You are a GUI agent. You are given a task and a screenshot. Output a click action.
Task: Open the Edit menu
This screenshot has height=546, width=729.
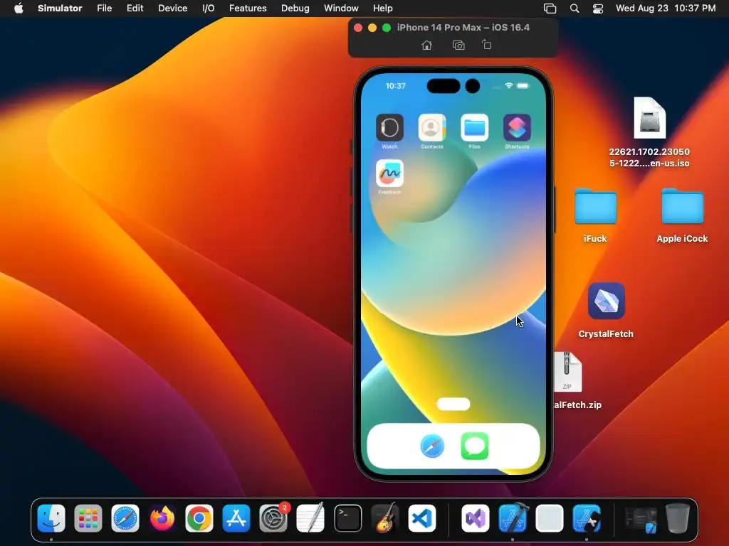click(x=135, y=9)
